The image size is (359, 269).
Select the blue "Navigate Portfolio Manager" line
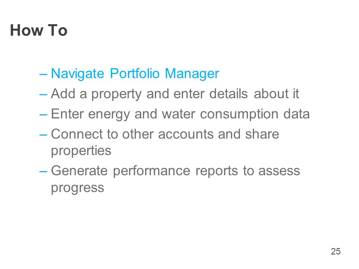click(135, 74)
